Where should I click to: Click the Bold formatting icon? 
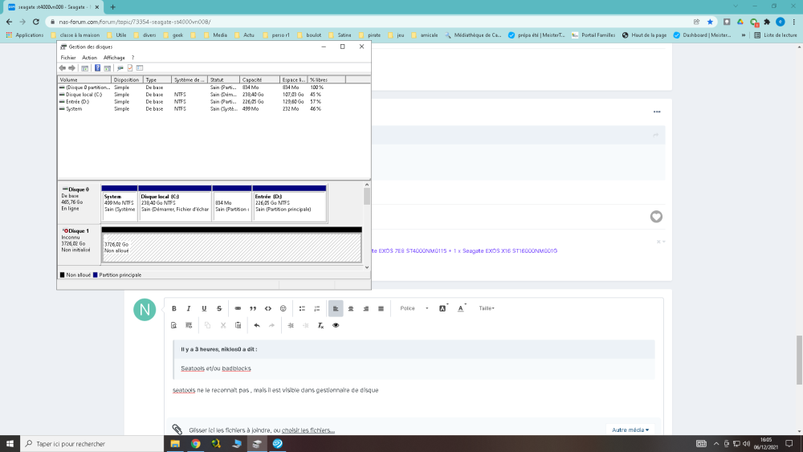coord(174,308)
